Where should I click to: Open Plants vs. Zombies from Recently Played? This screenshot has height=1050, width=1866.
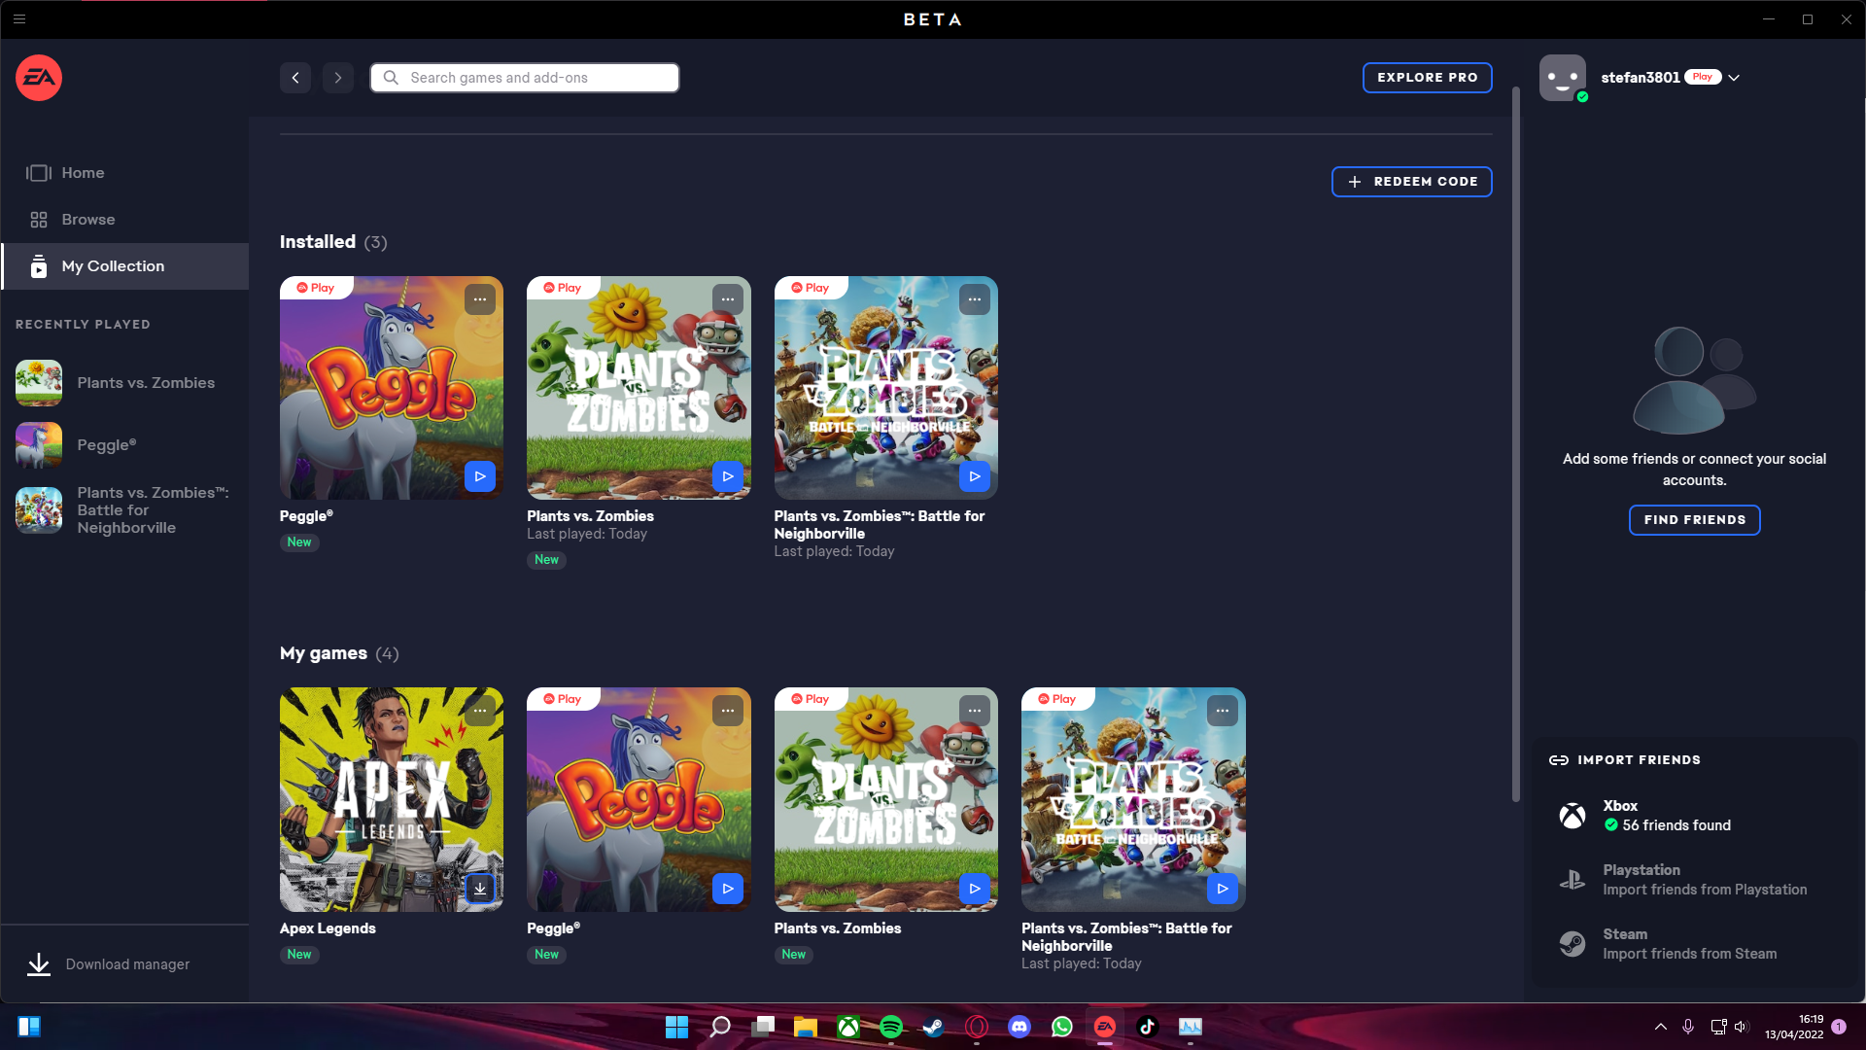[124, 383]
